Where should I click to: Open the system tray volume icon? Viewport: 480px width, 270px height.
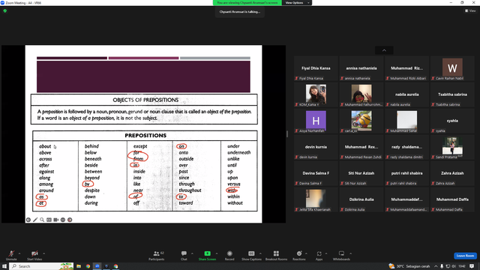454,266
